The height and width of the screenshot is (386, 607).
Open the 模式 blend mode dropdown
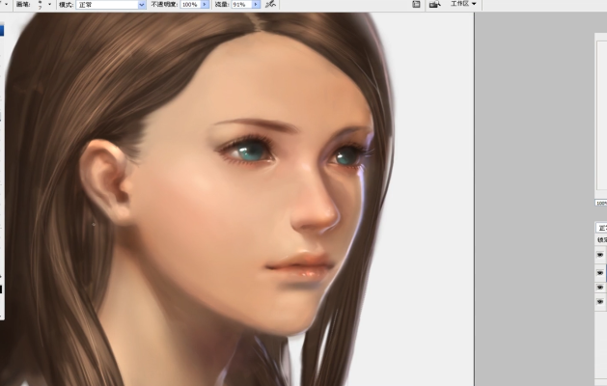click(x=111, y=5)
